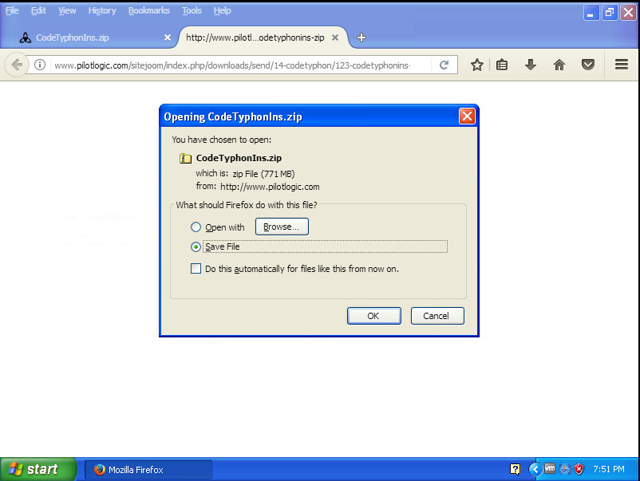Click the back navigation arrow

17,65
